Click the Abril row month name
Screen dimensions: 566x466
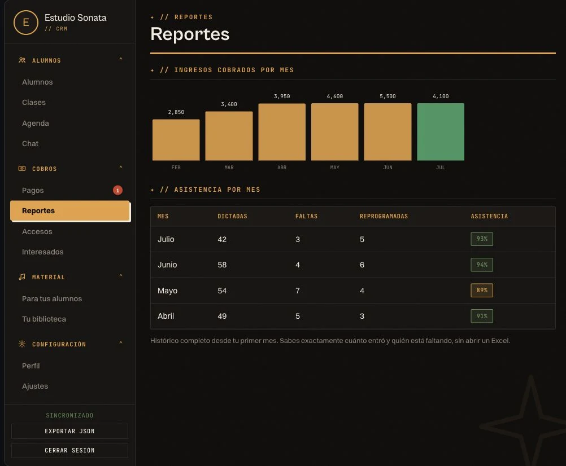tap(166, 316)
